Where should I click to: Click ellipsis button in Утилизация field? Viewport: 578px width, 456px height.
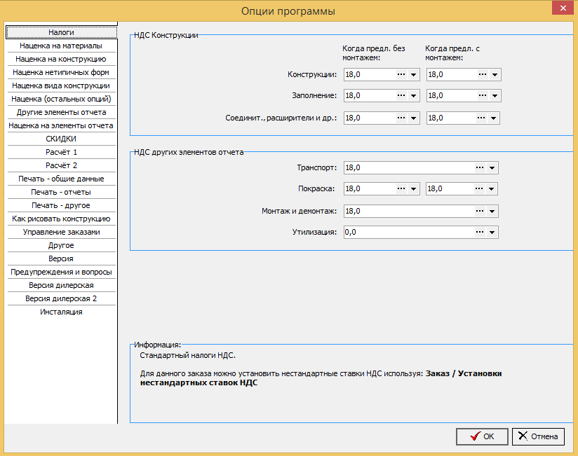pyautogui.click(x=479, y=233)
